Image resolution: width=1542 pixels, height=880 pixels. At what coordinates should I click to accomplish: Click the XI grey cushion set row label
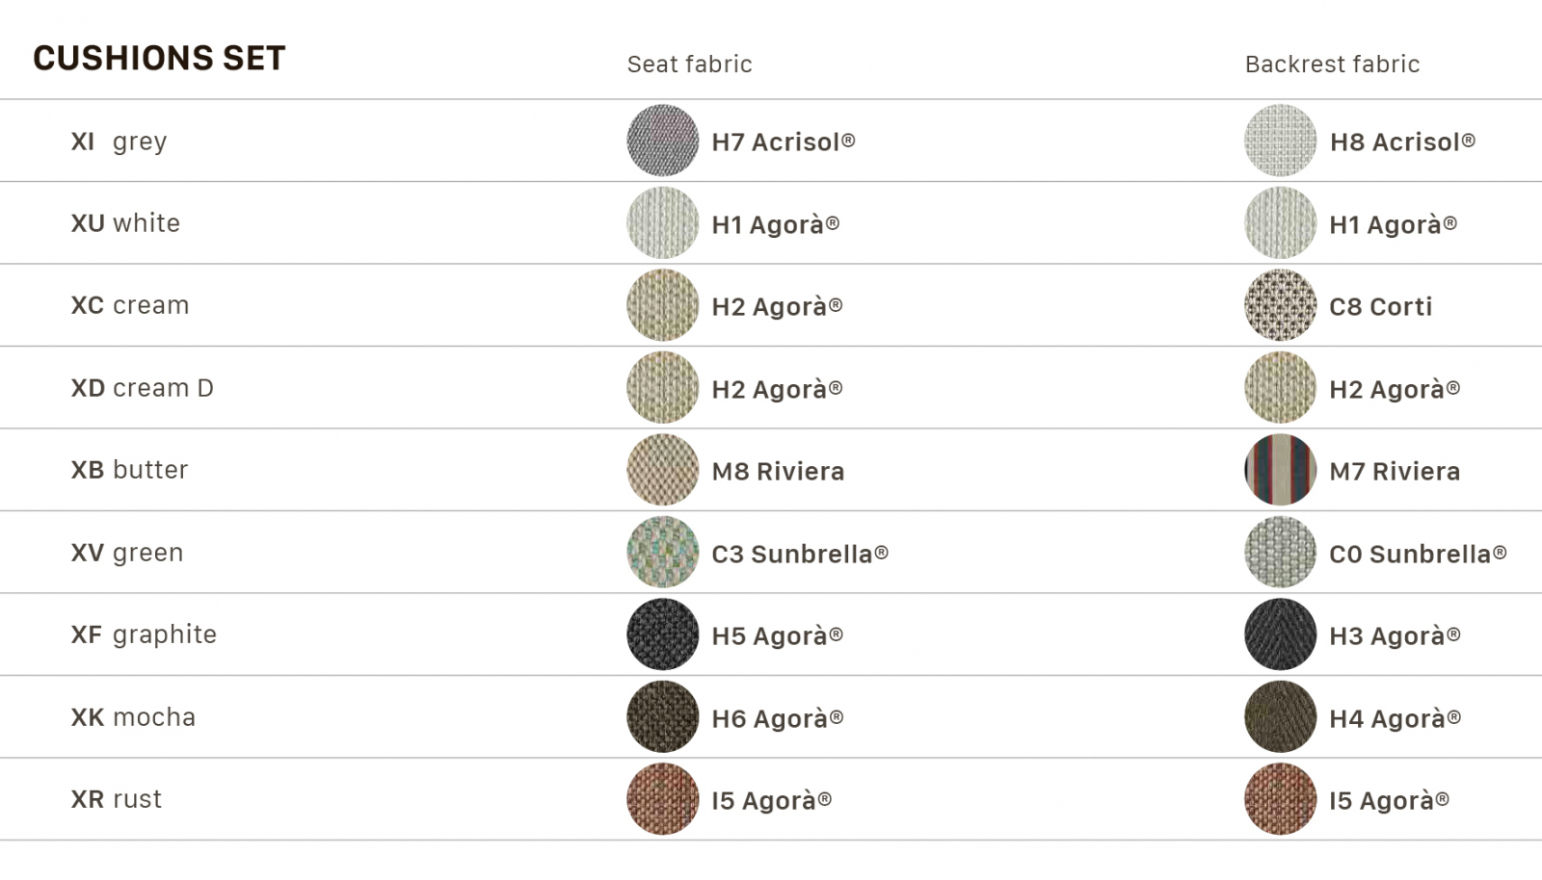(x=119, y=142)
